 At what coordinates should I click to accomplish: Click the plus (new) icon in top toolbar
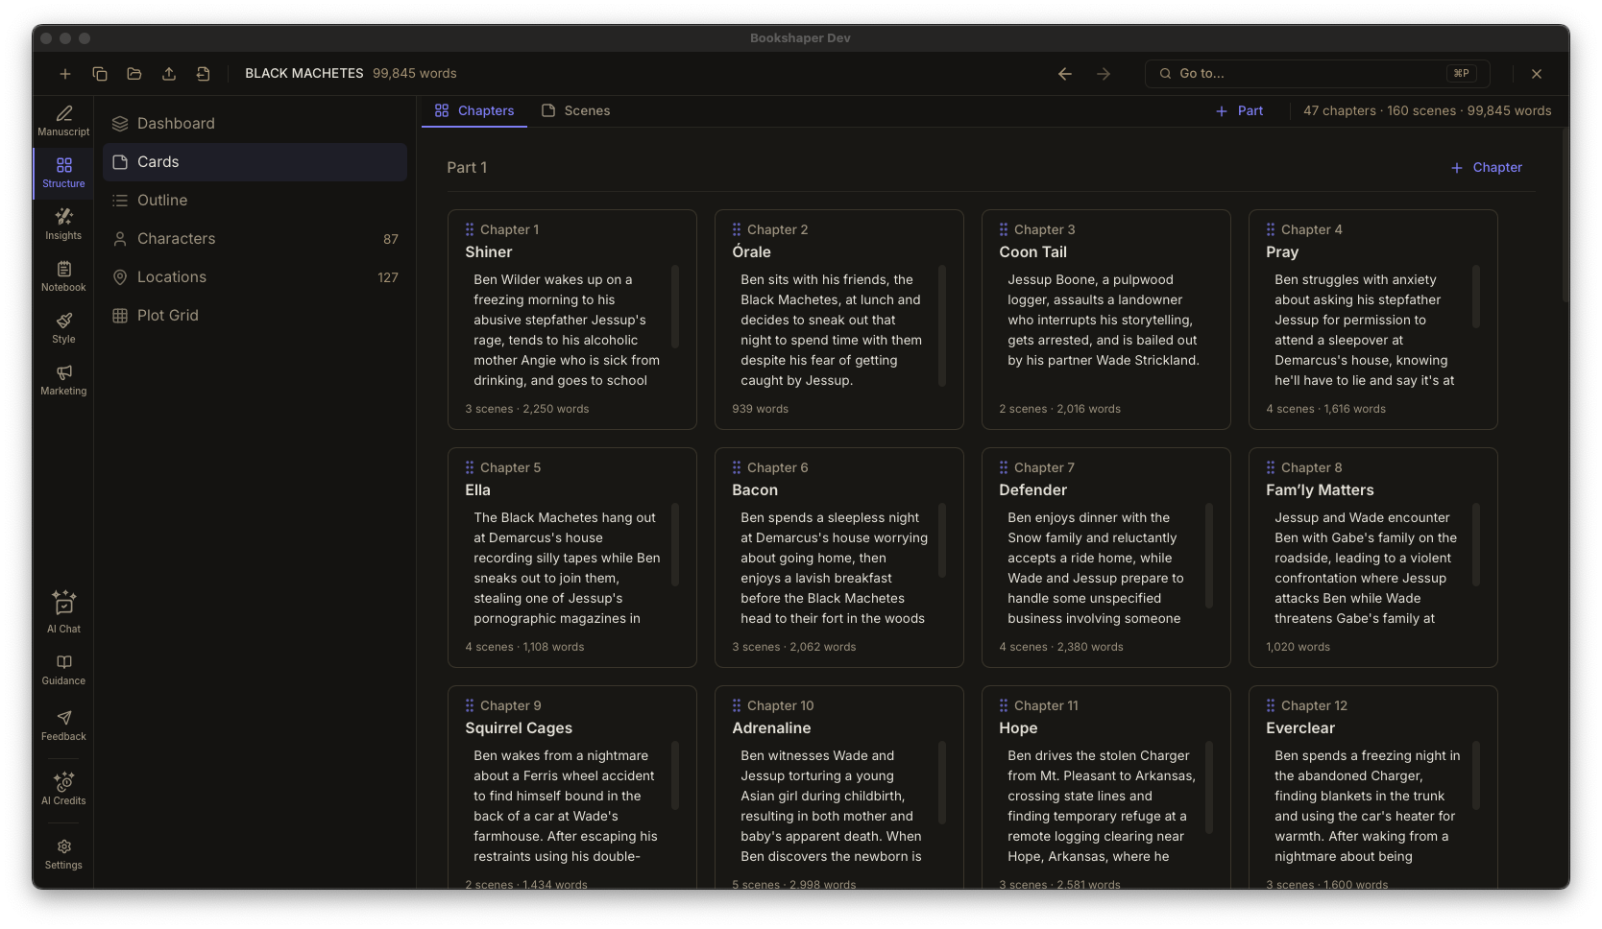pos(65,74)
